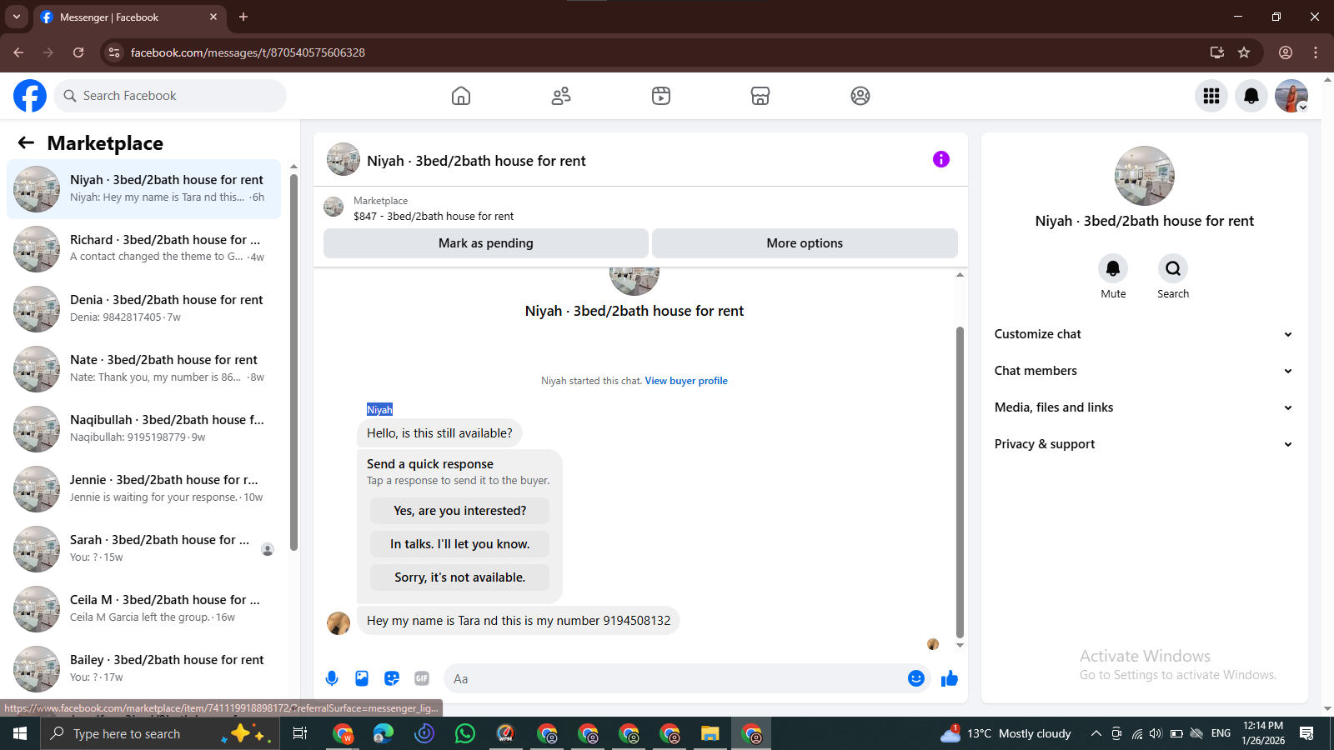Expand Privacy & support section
Screen dimensions: 1334x750
pyautogui.click(x=1143, y=444)
